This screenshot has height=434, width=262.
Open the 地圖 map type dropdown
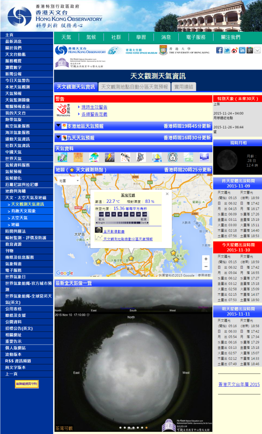point(69,181)
